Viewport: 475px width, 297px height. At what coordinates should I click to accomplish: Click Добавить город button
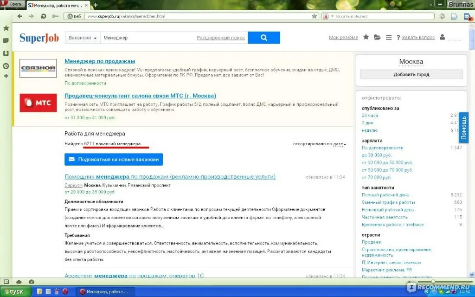[x=411, y=74]
